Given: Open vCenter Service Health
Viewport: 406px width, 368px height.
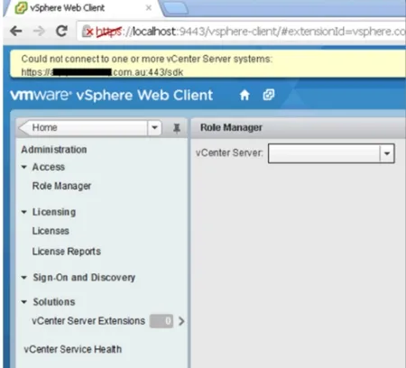Looking at the screenshot, I should [73, 349].
